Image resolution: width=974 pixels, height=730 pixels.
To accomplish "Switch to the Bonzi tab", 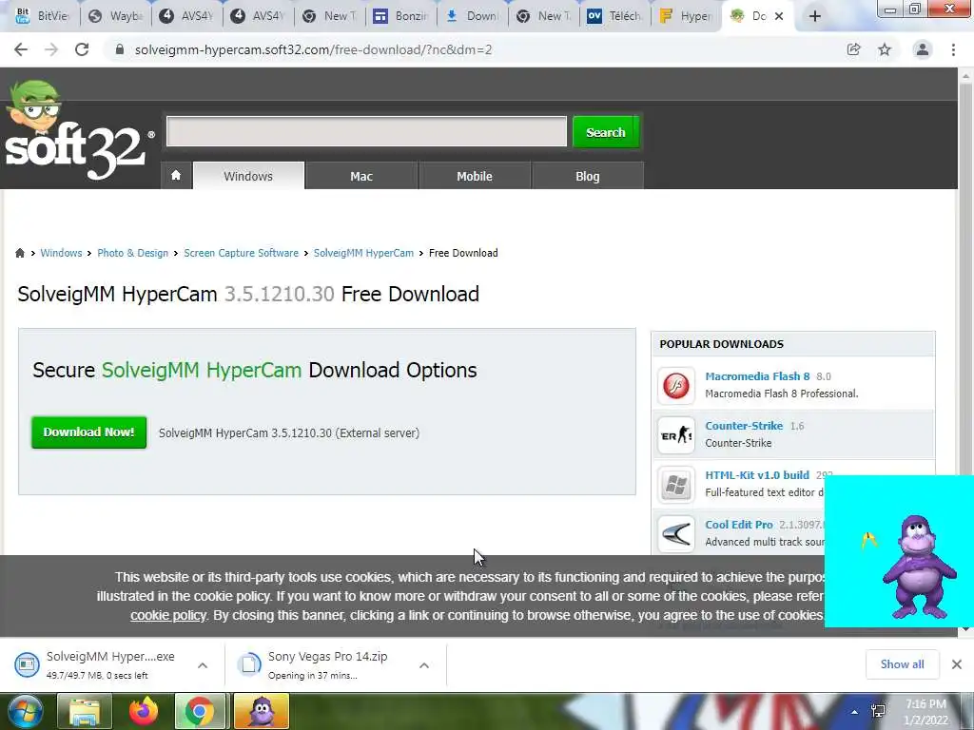I will point(402,16).
